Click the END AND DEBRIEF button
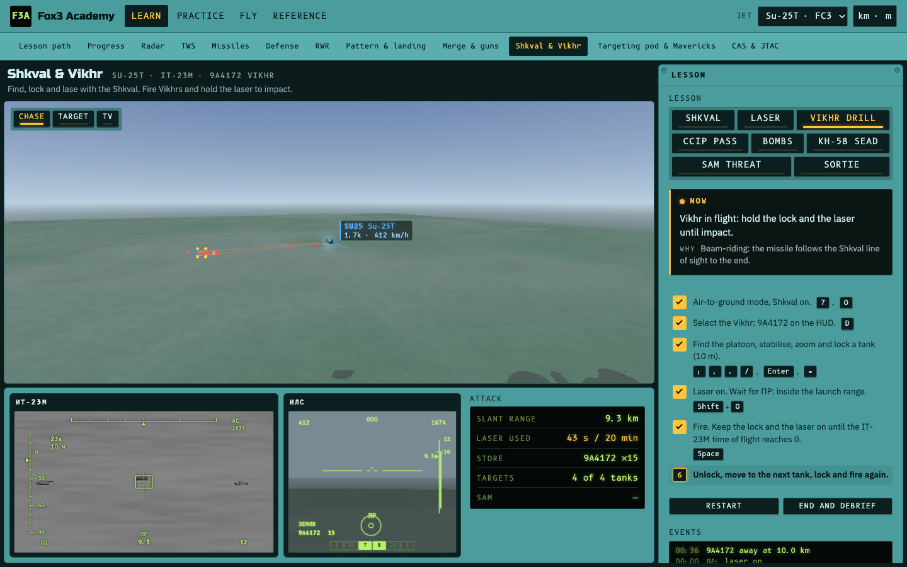The image size is (907, 567). 837,507
